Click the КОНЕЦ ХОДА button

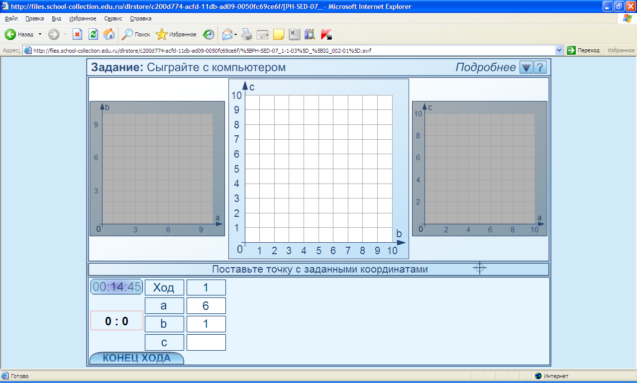(136, 358)
